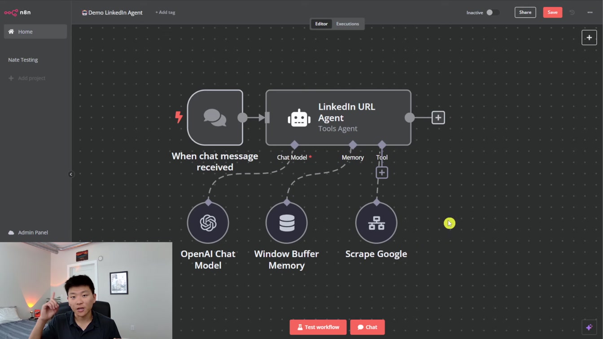Switch to the Executions tab
Image resolution: width=603 pixels, height=339 pixels.
pos(348,24)
